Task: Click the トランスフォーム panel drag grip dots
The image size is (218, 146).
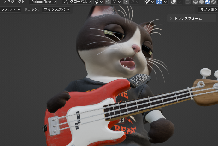Action: [212, 18]
